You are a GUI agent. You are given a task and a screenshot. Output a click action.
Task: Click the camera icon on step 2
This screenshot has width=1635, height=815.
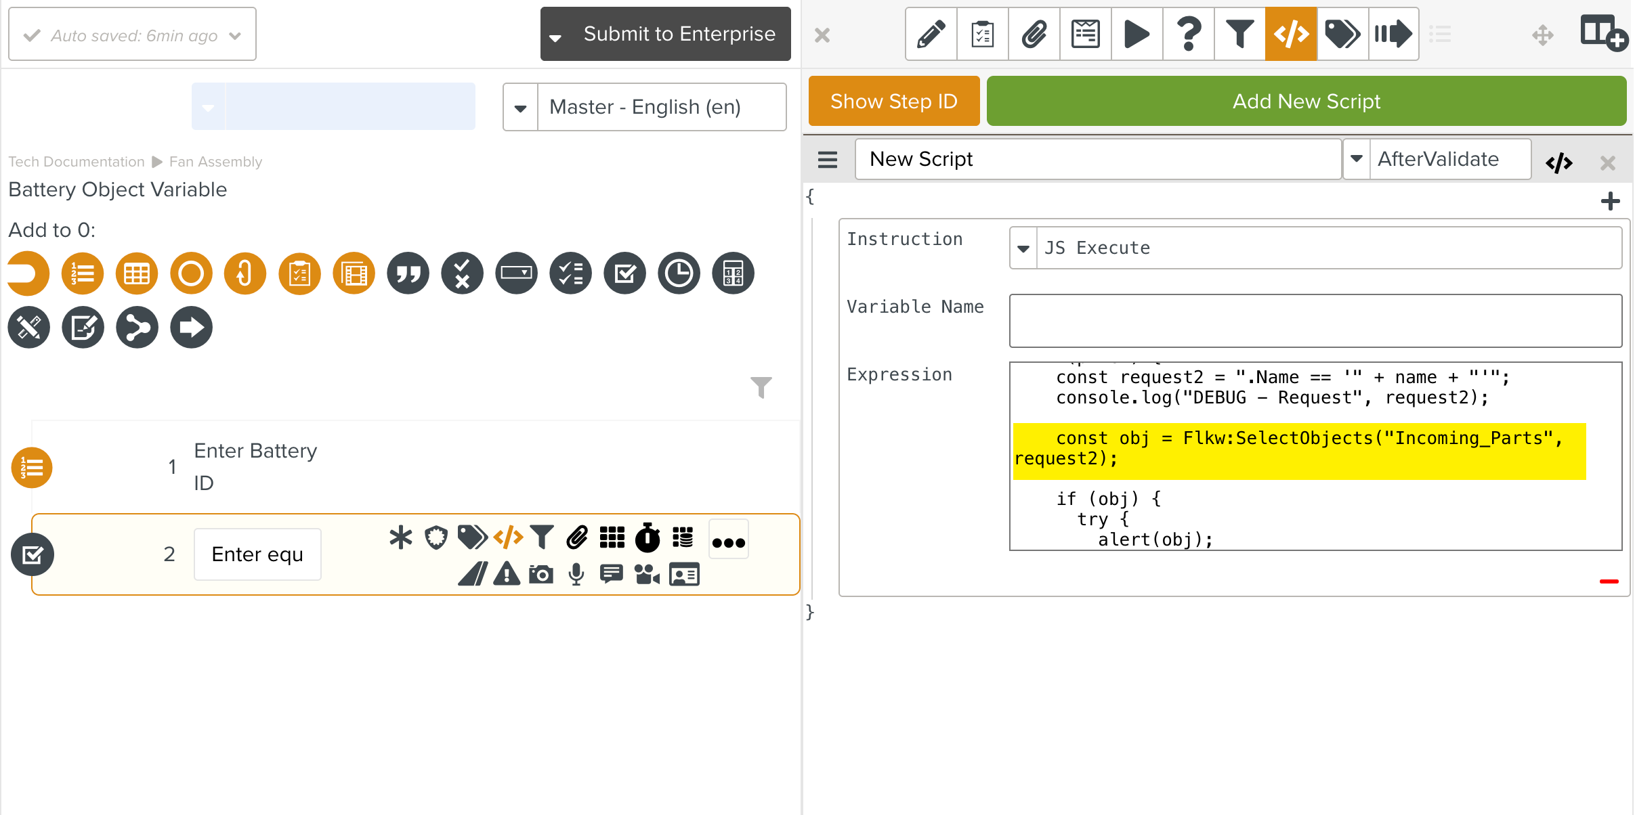coord(540,575)
